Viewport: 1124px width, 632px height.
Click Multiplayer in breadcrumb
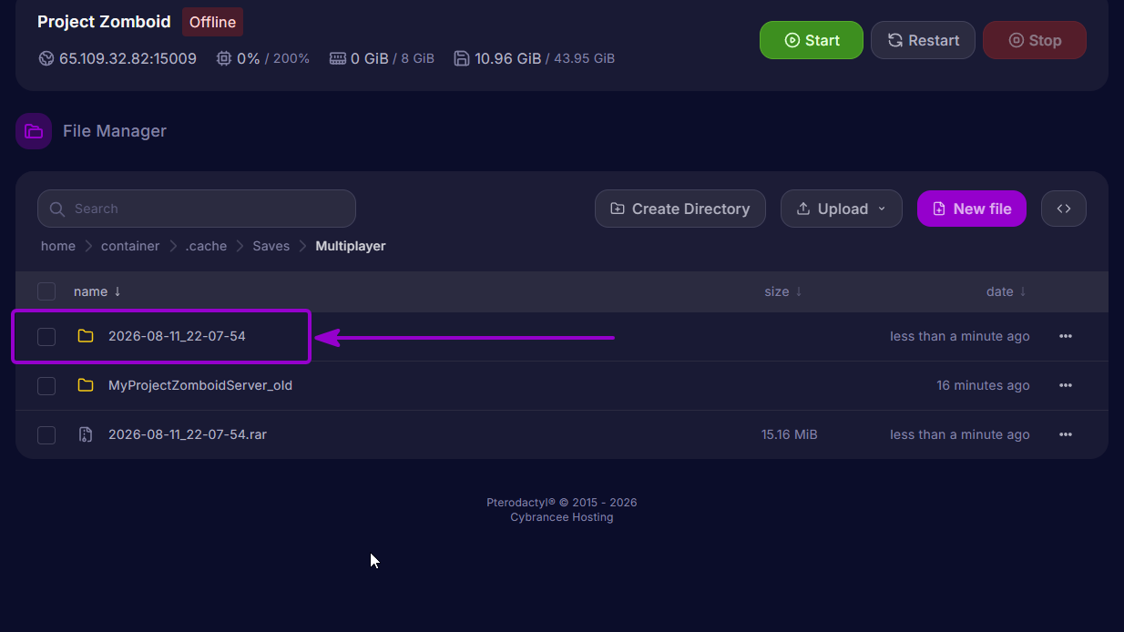351,246
